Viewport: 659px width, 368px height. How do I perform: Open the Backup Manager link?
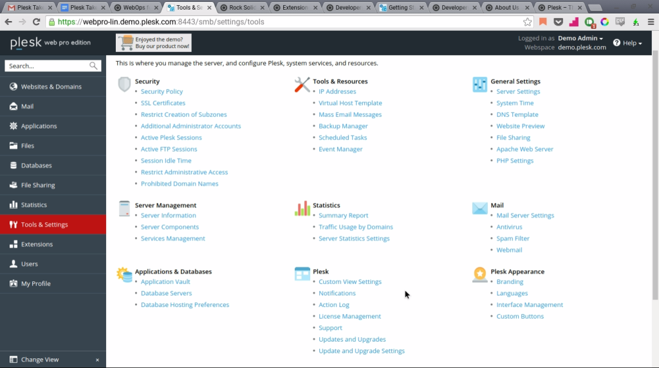[343, 126]
